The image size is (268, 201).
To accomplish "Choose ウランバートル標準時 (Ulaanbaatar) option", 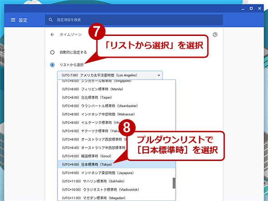I will pos(116,106).
